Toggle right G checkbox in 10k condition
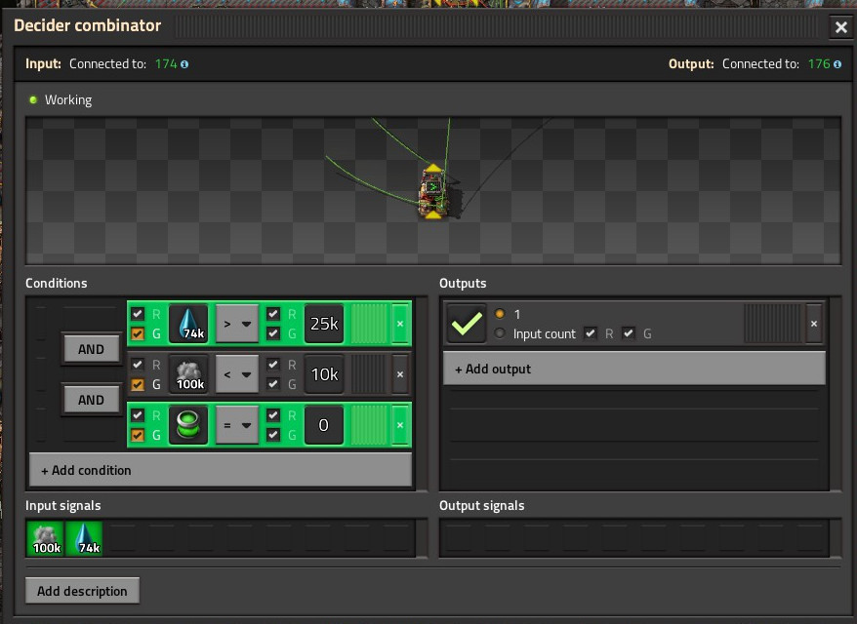The image size is (857, 624). point(273,384)
